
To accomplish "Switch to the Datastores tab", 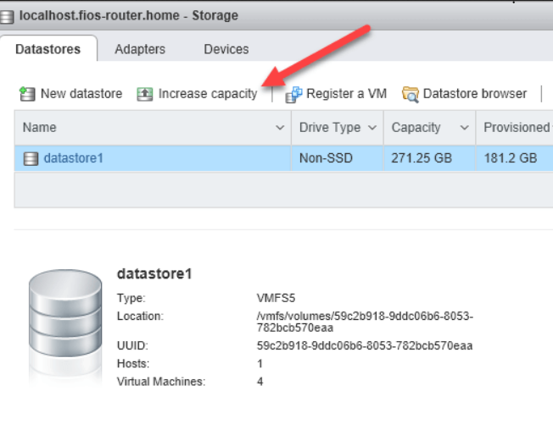I will point(48,49).
